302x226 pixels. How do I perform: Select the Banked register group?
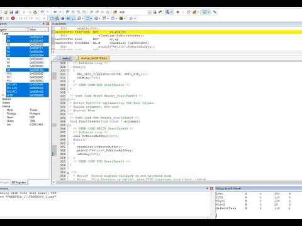pyautogui.click(x=6, y=99)
